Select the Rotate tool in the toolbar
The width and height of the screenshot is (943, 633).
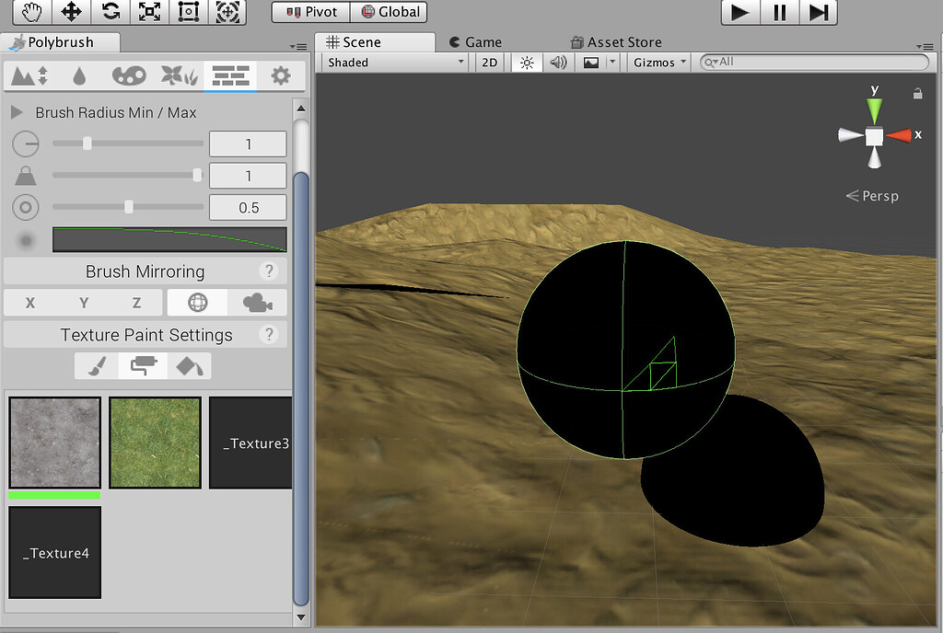(x=110, y=12)
